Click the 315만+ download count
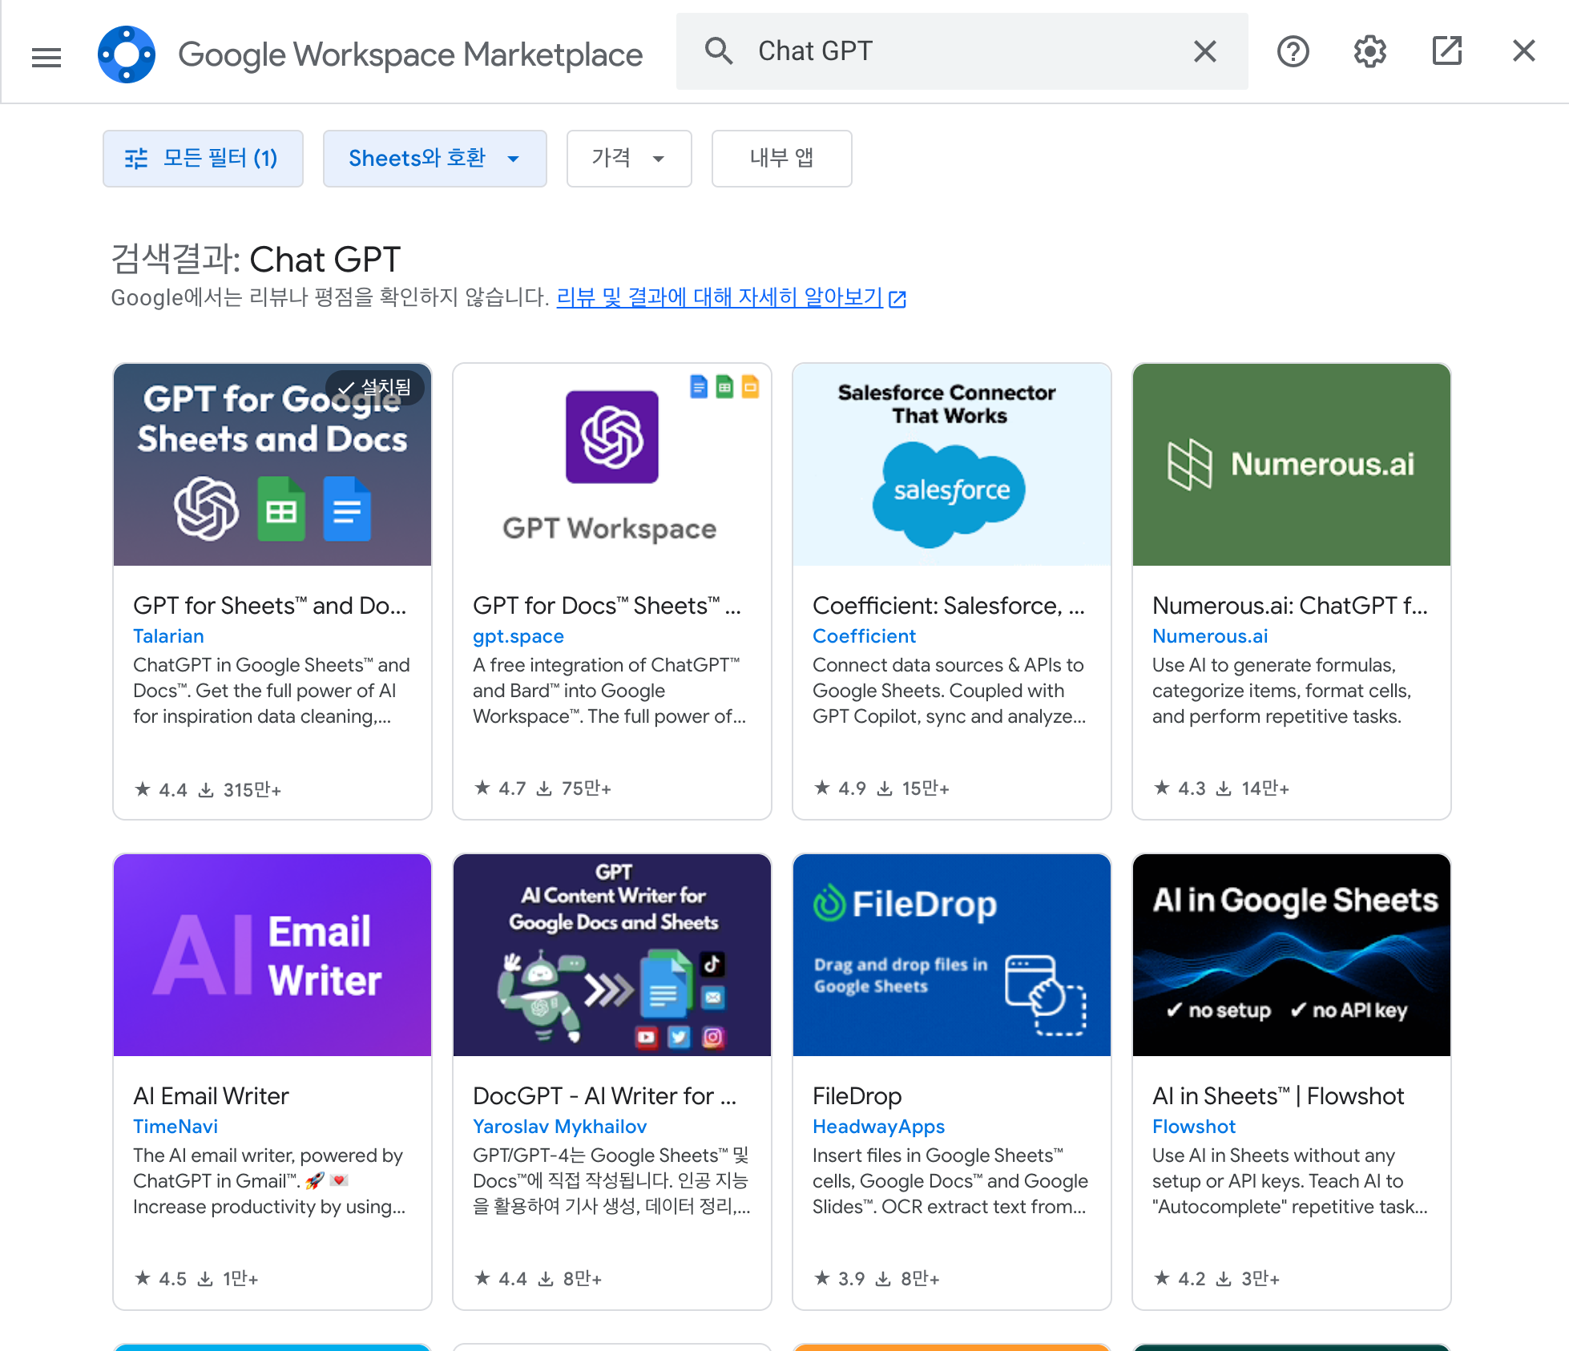The image size is (1569, 1351). click(240, 789)
